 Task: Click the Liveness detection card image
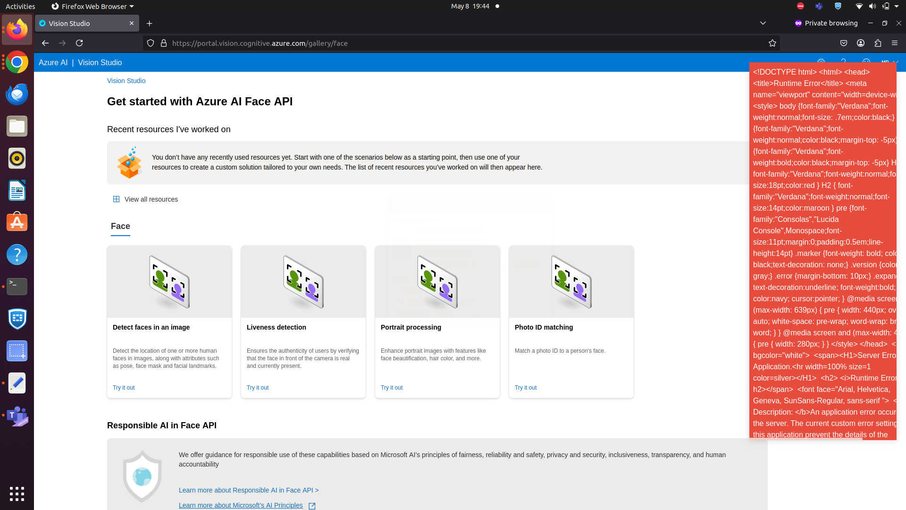[303, 281]
